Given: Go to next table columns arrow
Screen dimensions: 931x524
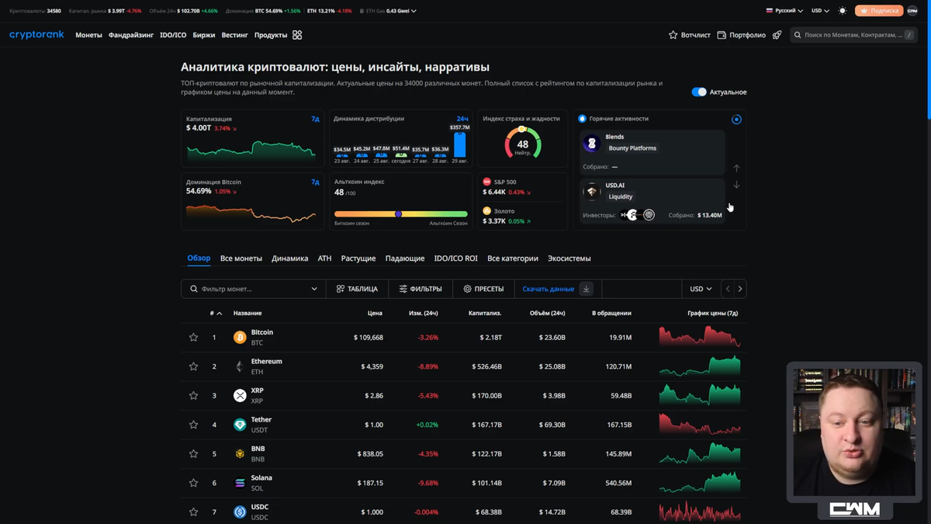Looking at the screenshot, I should (x=740, y=289).
